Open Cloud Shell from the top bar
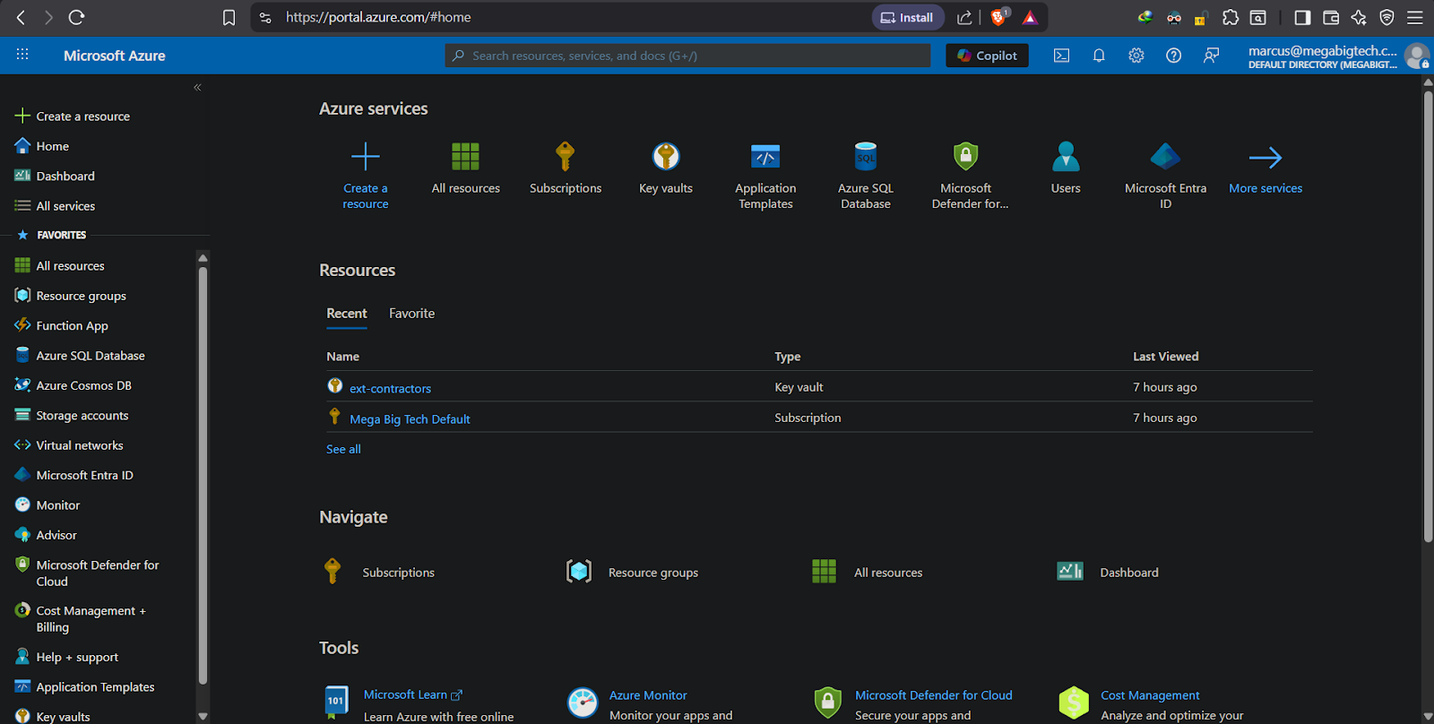Image resolution: width=1434 pixels, height=724 pixels. 1061,56
